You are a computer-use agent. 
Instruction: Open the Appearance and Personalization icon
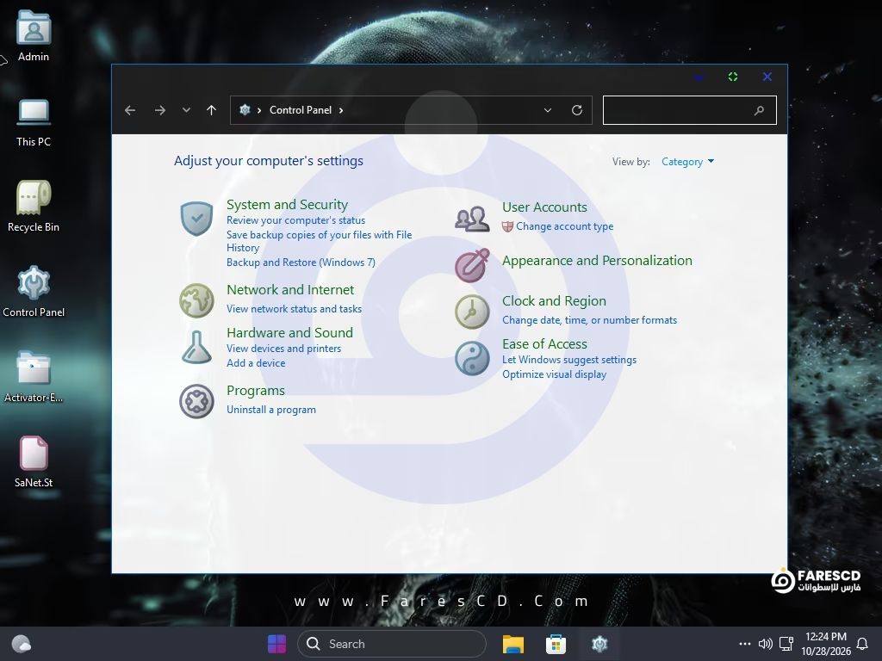pos(472,265)
